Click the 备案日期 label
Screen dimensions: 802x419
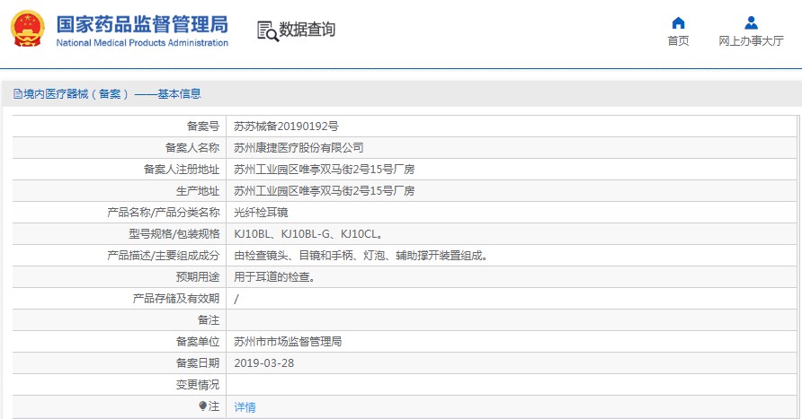(198, 362)
